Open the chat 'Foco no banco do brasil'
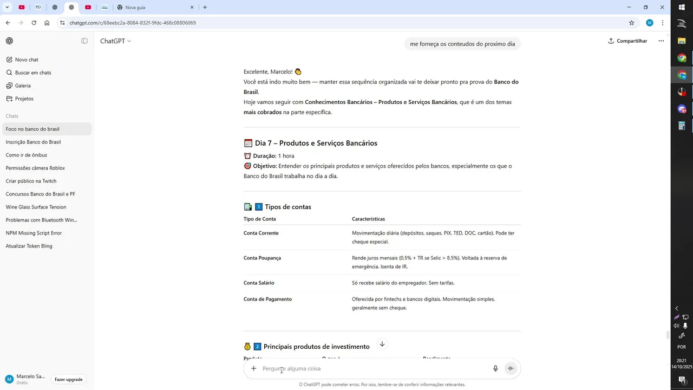 46,129
